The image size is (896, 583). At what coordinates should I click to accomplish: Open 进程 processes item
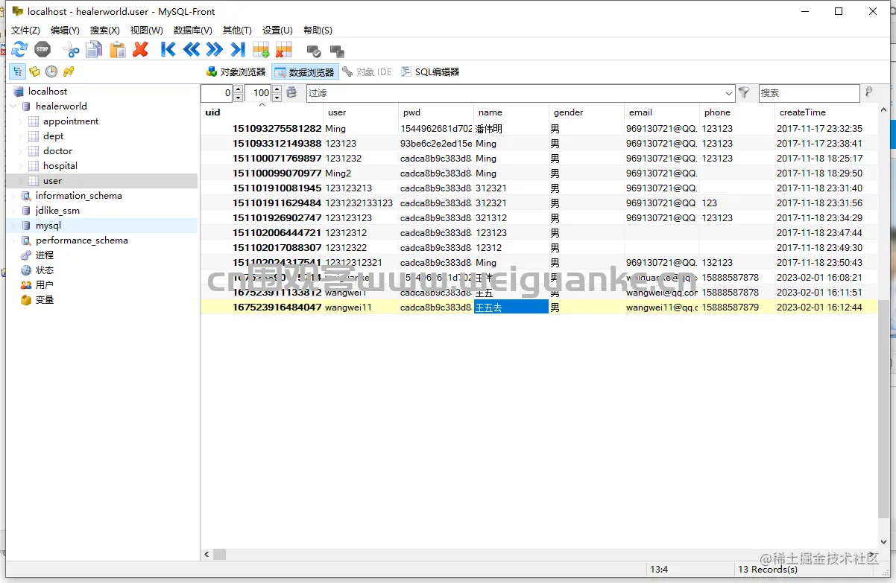[x=45, y=255]
